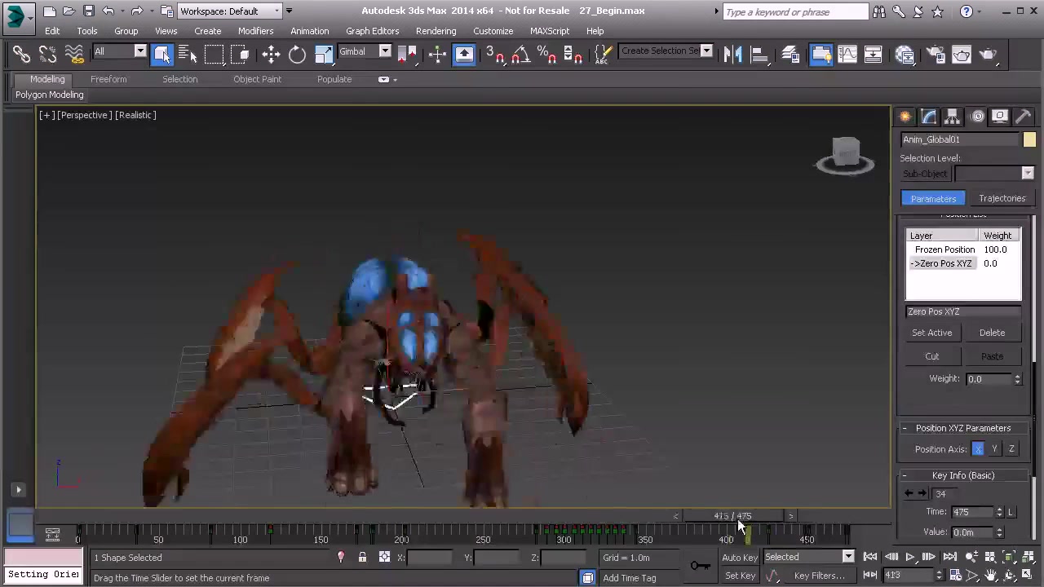The image size is (1044, 587).
Task: Open the Utilities panel hammer icon
Action: pyautogui.click(x=1024, y=116)
